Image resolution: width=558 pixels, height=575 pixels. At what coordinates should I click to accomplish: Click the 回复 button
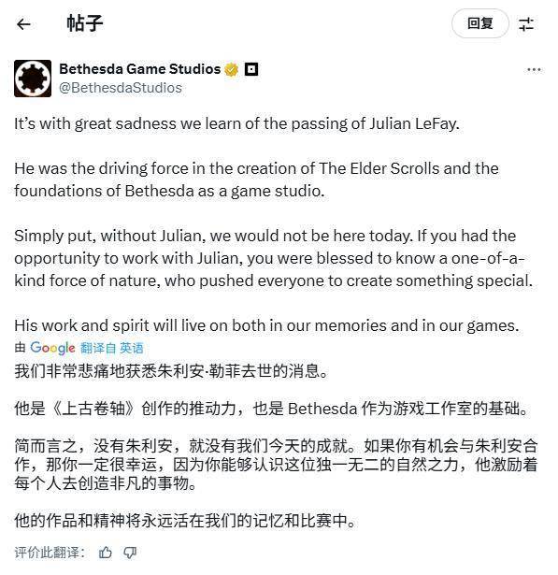pos(479,23)
